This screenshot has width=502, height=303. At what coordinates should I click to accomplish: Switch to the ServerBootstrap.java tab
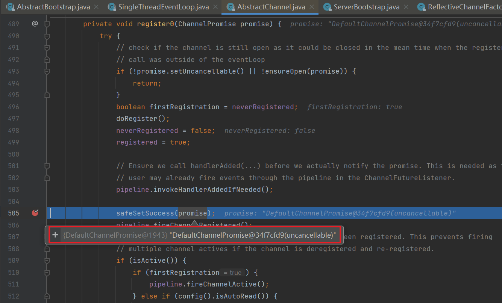pyautogui.click(x=366, y=7)
